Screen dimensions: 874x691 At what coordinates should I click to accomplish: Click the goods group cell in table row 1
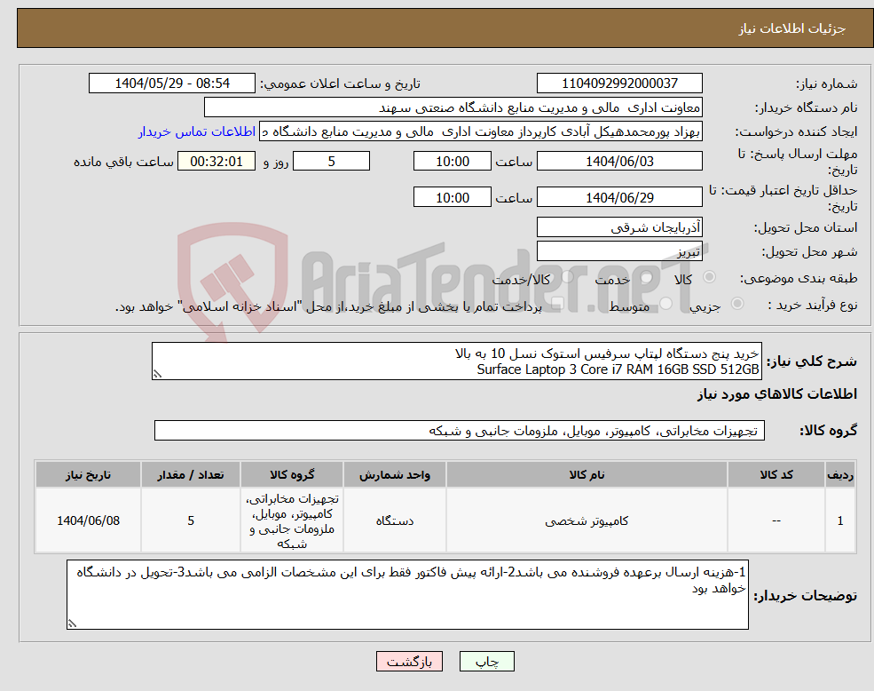tap(292, 520)
